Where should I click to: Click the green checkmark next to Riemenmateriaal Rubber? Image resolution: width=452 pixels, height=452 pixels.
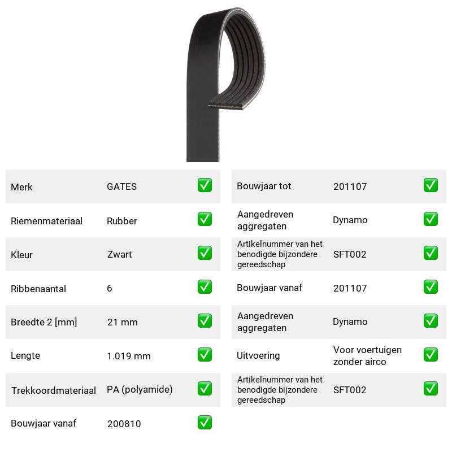[x=205, y=219]
